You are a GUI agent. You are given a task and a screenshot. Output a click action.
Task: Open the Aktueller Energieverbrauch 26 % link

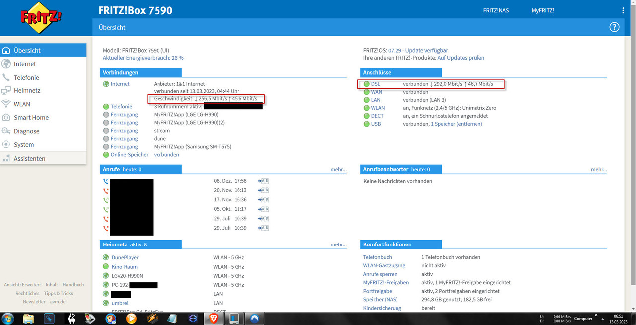point(143,58)
